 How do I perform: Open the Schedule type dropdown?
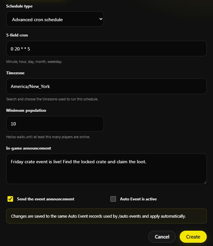(x=55, y=19)
